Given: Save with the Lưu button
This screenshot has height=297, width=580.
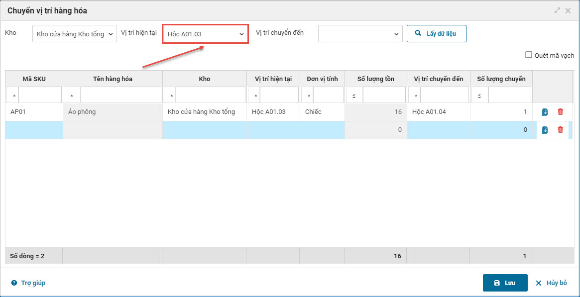Looking at the screenshot, I should 505,283.
